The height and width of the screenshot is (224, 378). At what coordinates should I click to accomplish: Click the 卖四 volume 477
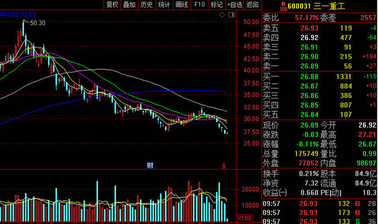(346, 38)
